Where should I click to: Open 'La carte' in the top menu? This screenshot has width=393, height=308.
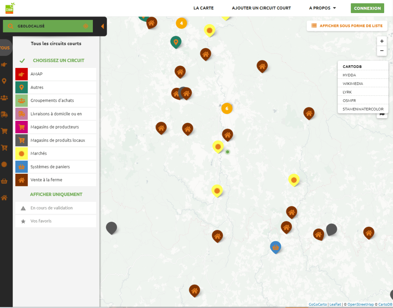[203, 8]
